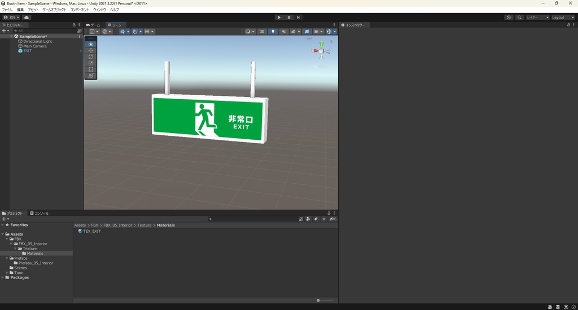
Task: Expand the Favorites foldout
Action: coord(3,224)
